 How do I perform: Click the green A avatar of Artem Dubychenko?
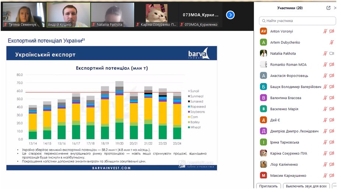click(263, 42)
